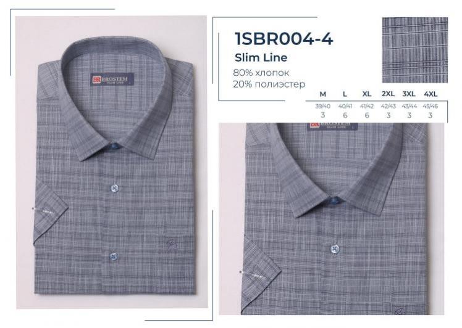Click the middle light-blue button on left shirt
The image size is (462, 328).
114,188
